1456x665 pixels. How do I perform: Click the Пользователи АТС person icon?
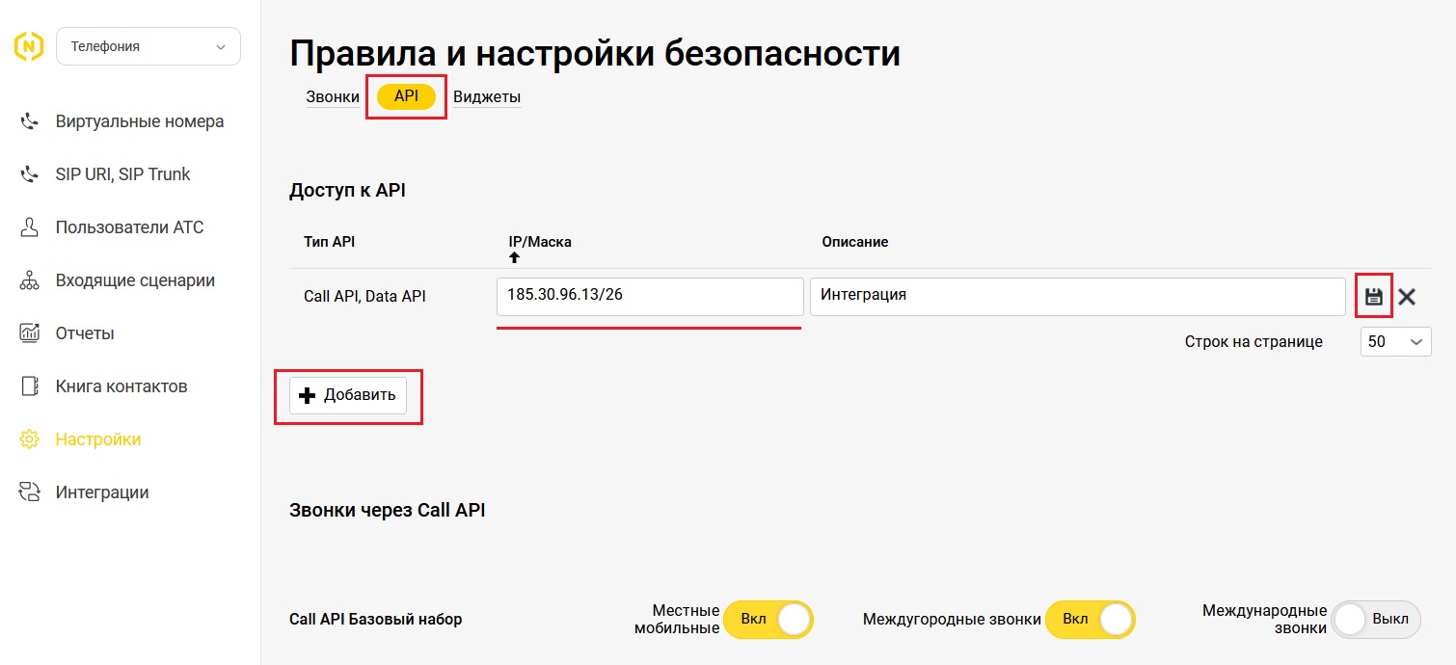tap(30, 227)
